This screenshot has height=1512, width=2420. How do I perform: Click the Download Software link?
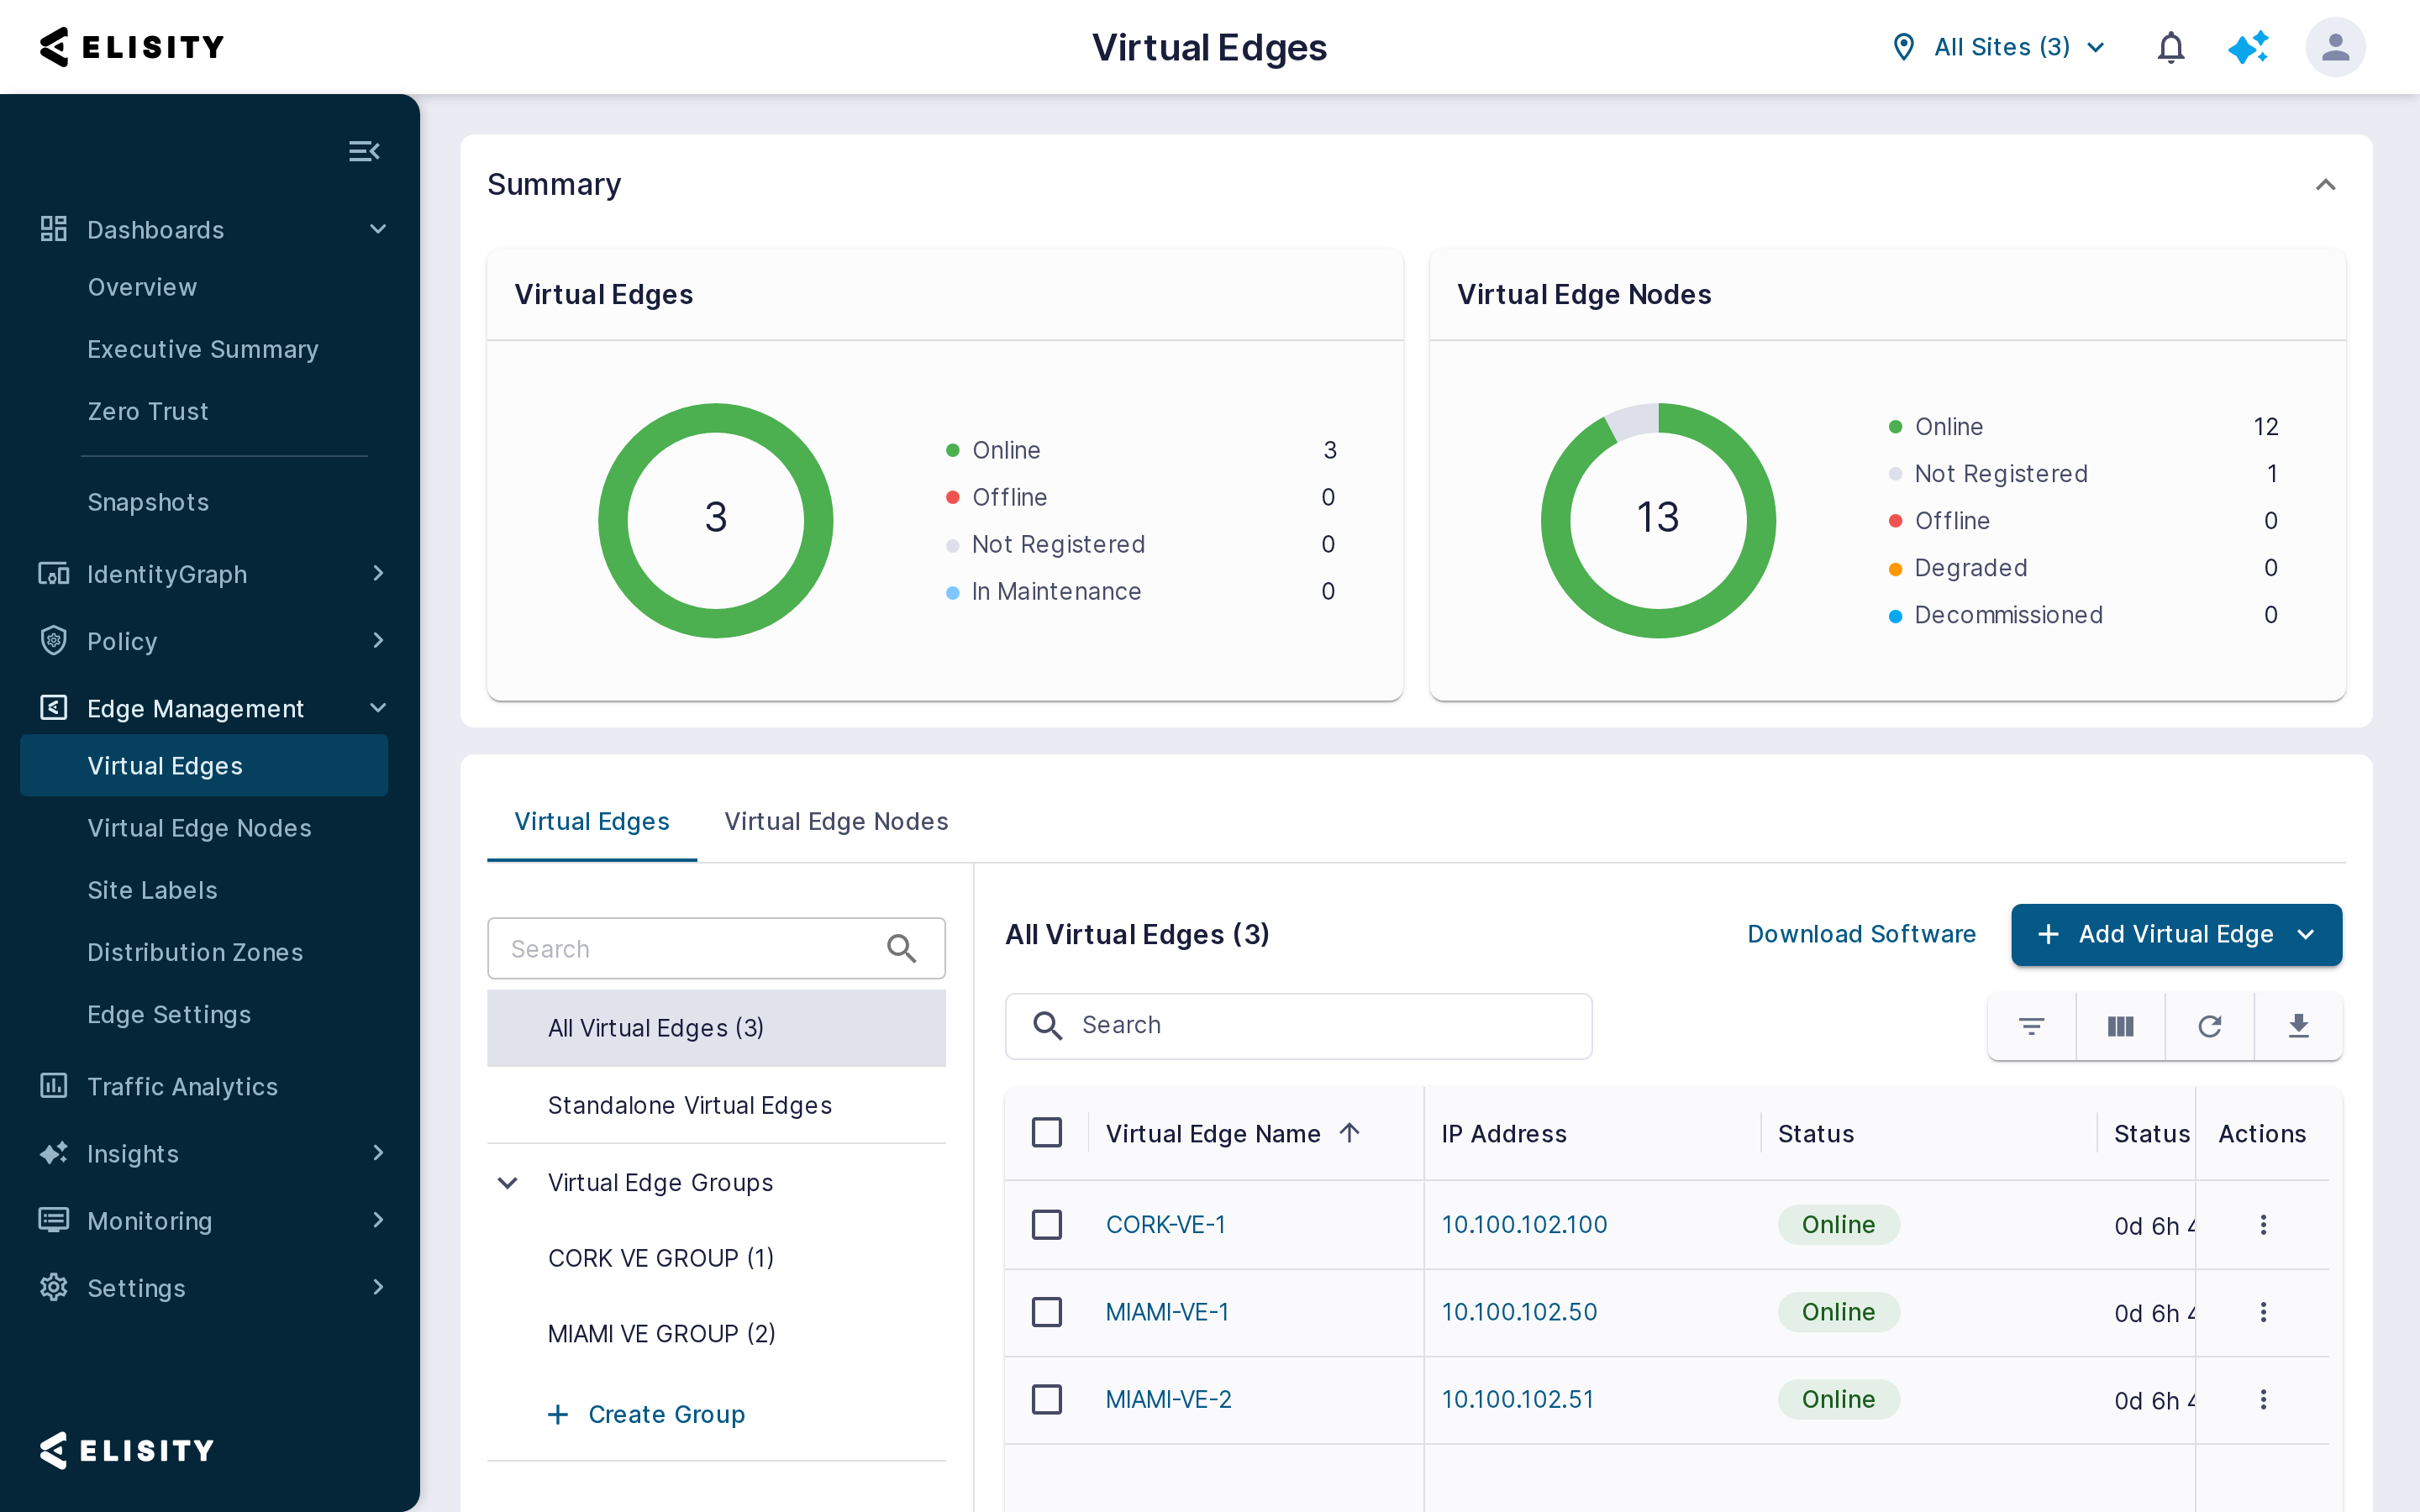tap(1861, 934)
